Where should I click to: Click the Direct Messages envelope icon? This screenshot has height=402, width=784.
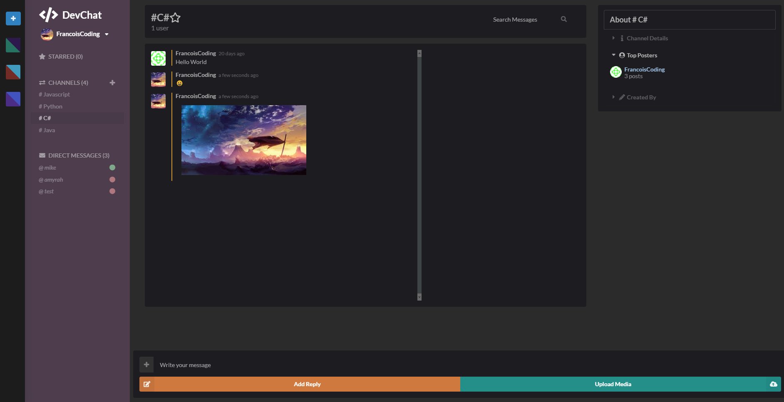42,155
